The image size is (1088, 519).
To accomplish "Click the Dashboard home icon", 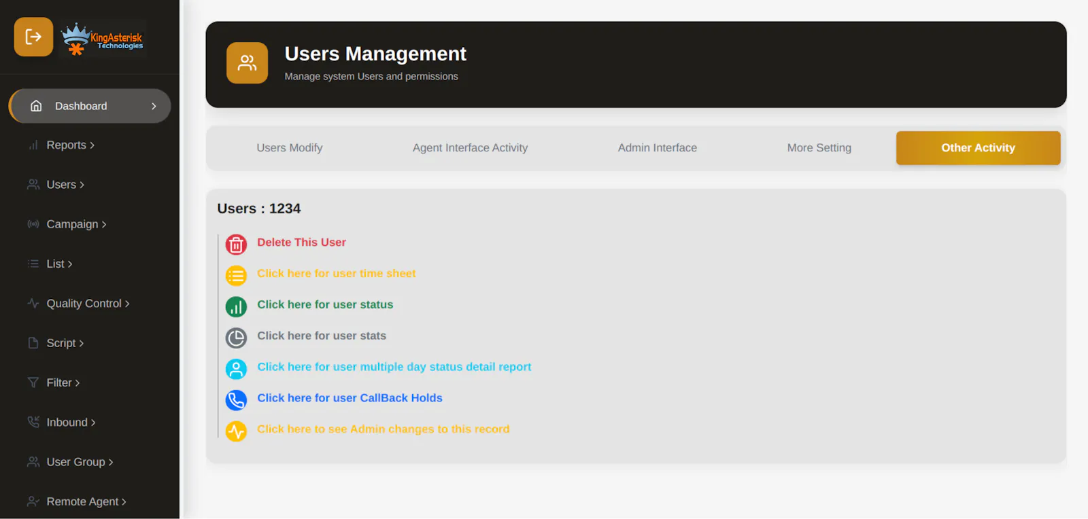I will (36, 106).
